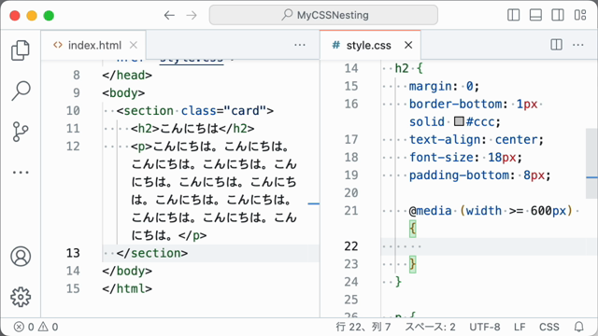Open the Search view in activity bar
The width and height of the screenshot is (598, 336).
point(21,91)
